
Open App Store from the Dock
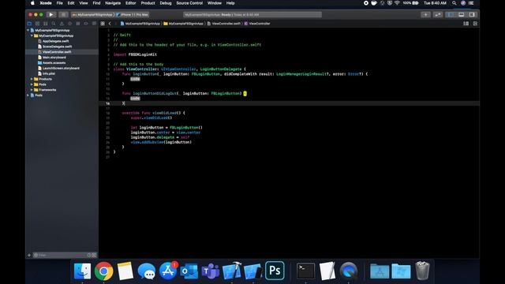[168, 271]
